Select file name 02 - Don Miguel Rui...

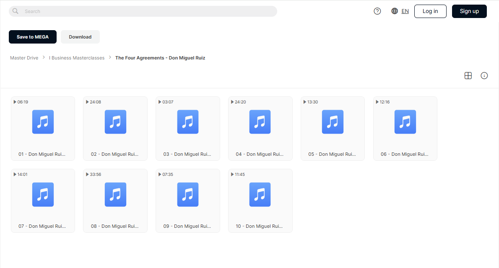click(x=114, y=154)
